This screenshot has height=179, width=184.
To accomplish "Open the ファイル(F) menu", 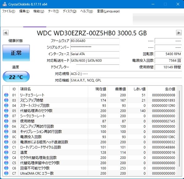I will (x=9, y=11).
